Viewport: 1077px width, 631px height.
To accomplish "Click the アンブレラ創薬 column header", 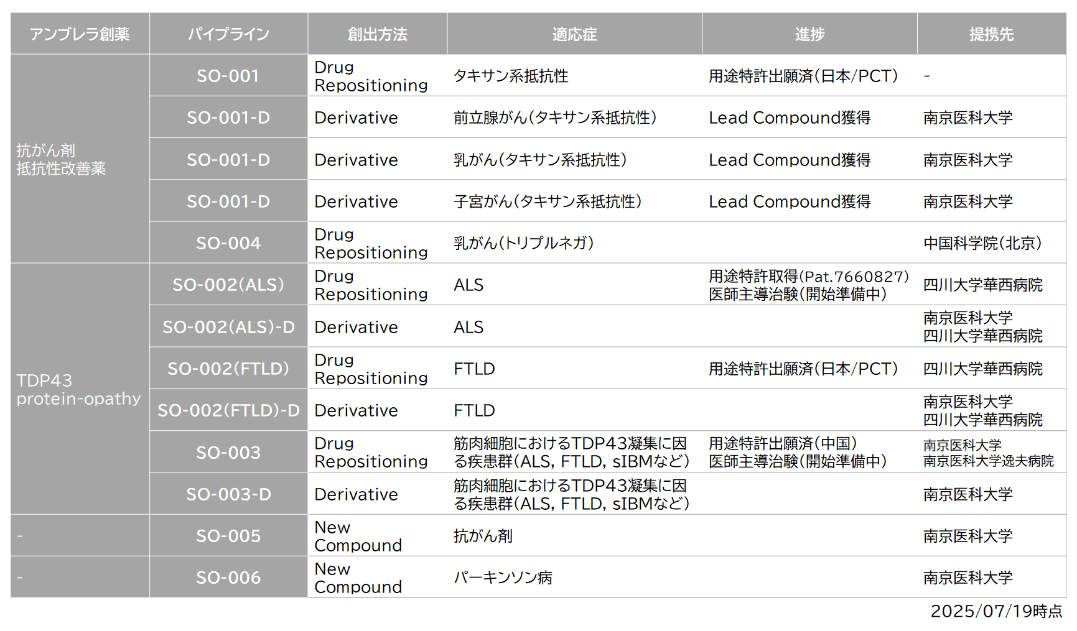I will (80, 34).
